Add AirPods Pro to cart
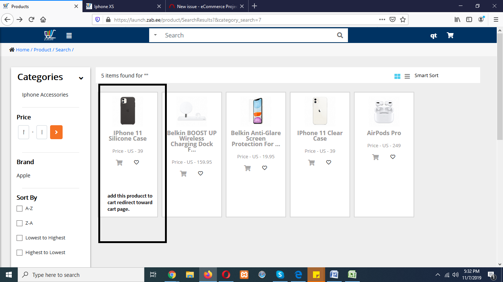This screenshot has width=503, height=282. click(376, 157)
